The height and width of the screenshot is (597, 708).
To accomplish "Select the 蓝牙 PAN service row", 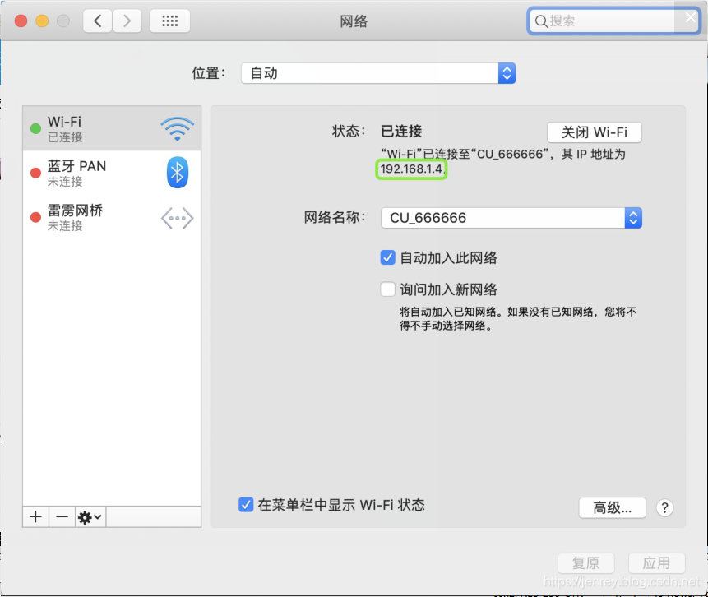I will (112, 173).
